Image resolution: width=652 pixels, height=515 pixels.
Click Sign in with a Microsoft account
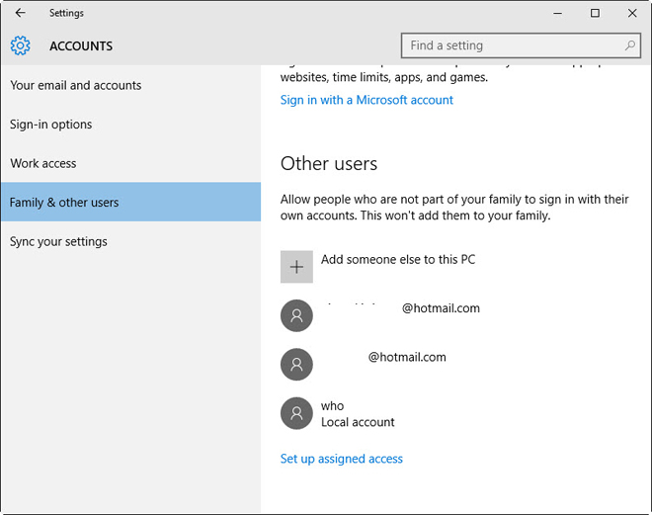[367, 100]
